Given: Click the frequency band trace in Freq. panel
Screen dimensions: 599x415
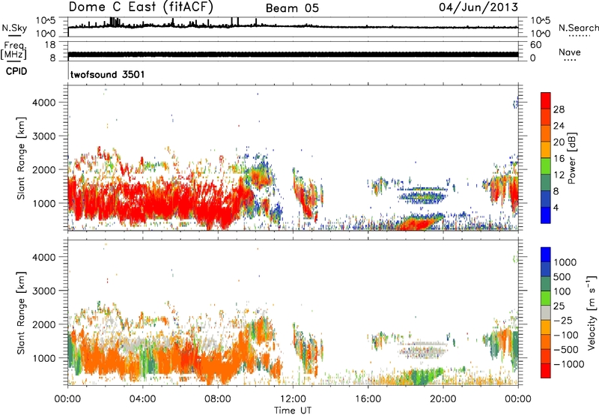Looking at the screenshot, I should tap(293, 55).
